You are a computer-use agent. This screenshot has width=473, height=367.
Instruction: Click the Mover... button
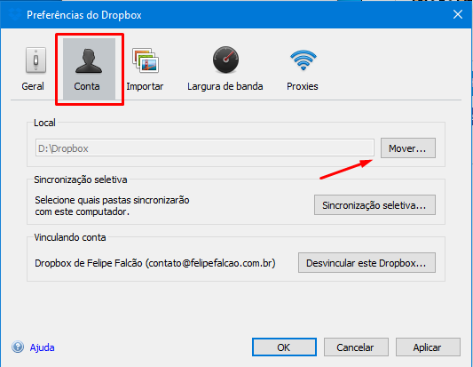click(408, 148)
